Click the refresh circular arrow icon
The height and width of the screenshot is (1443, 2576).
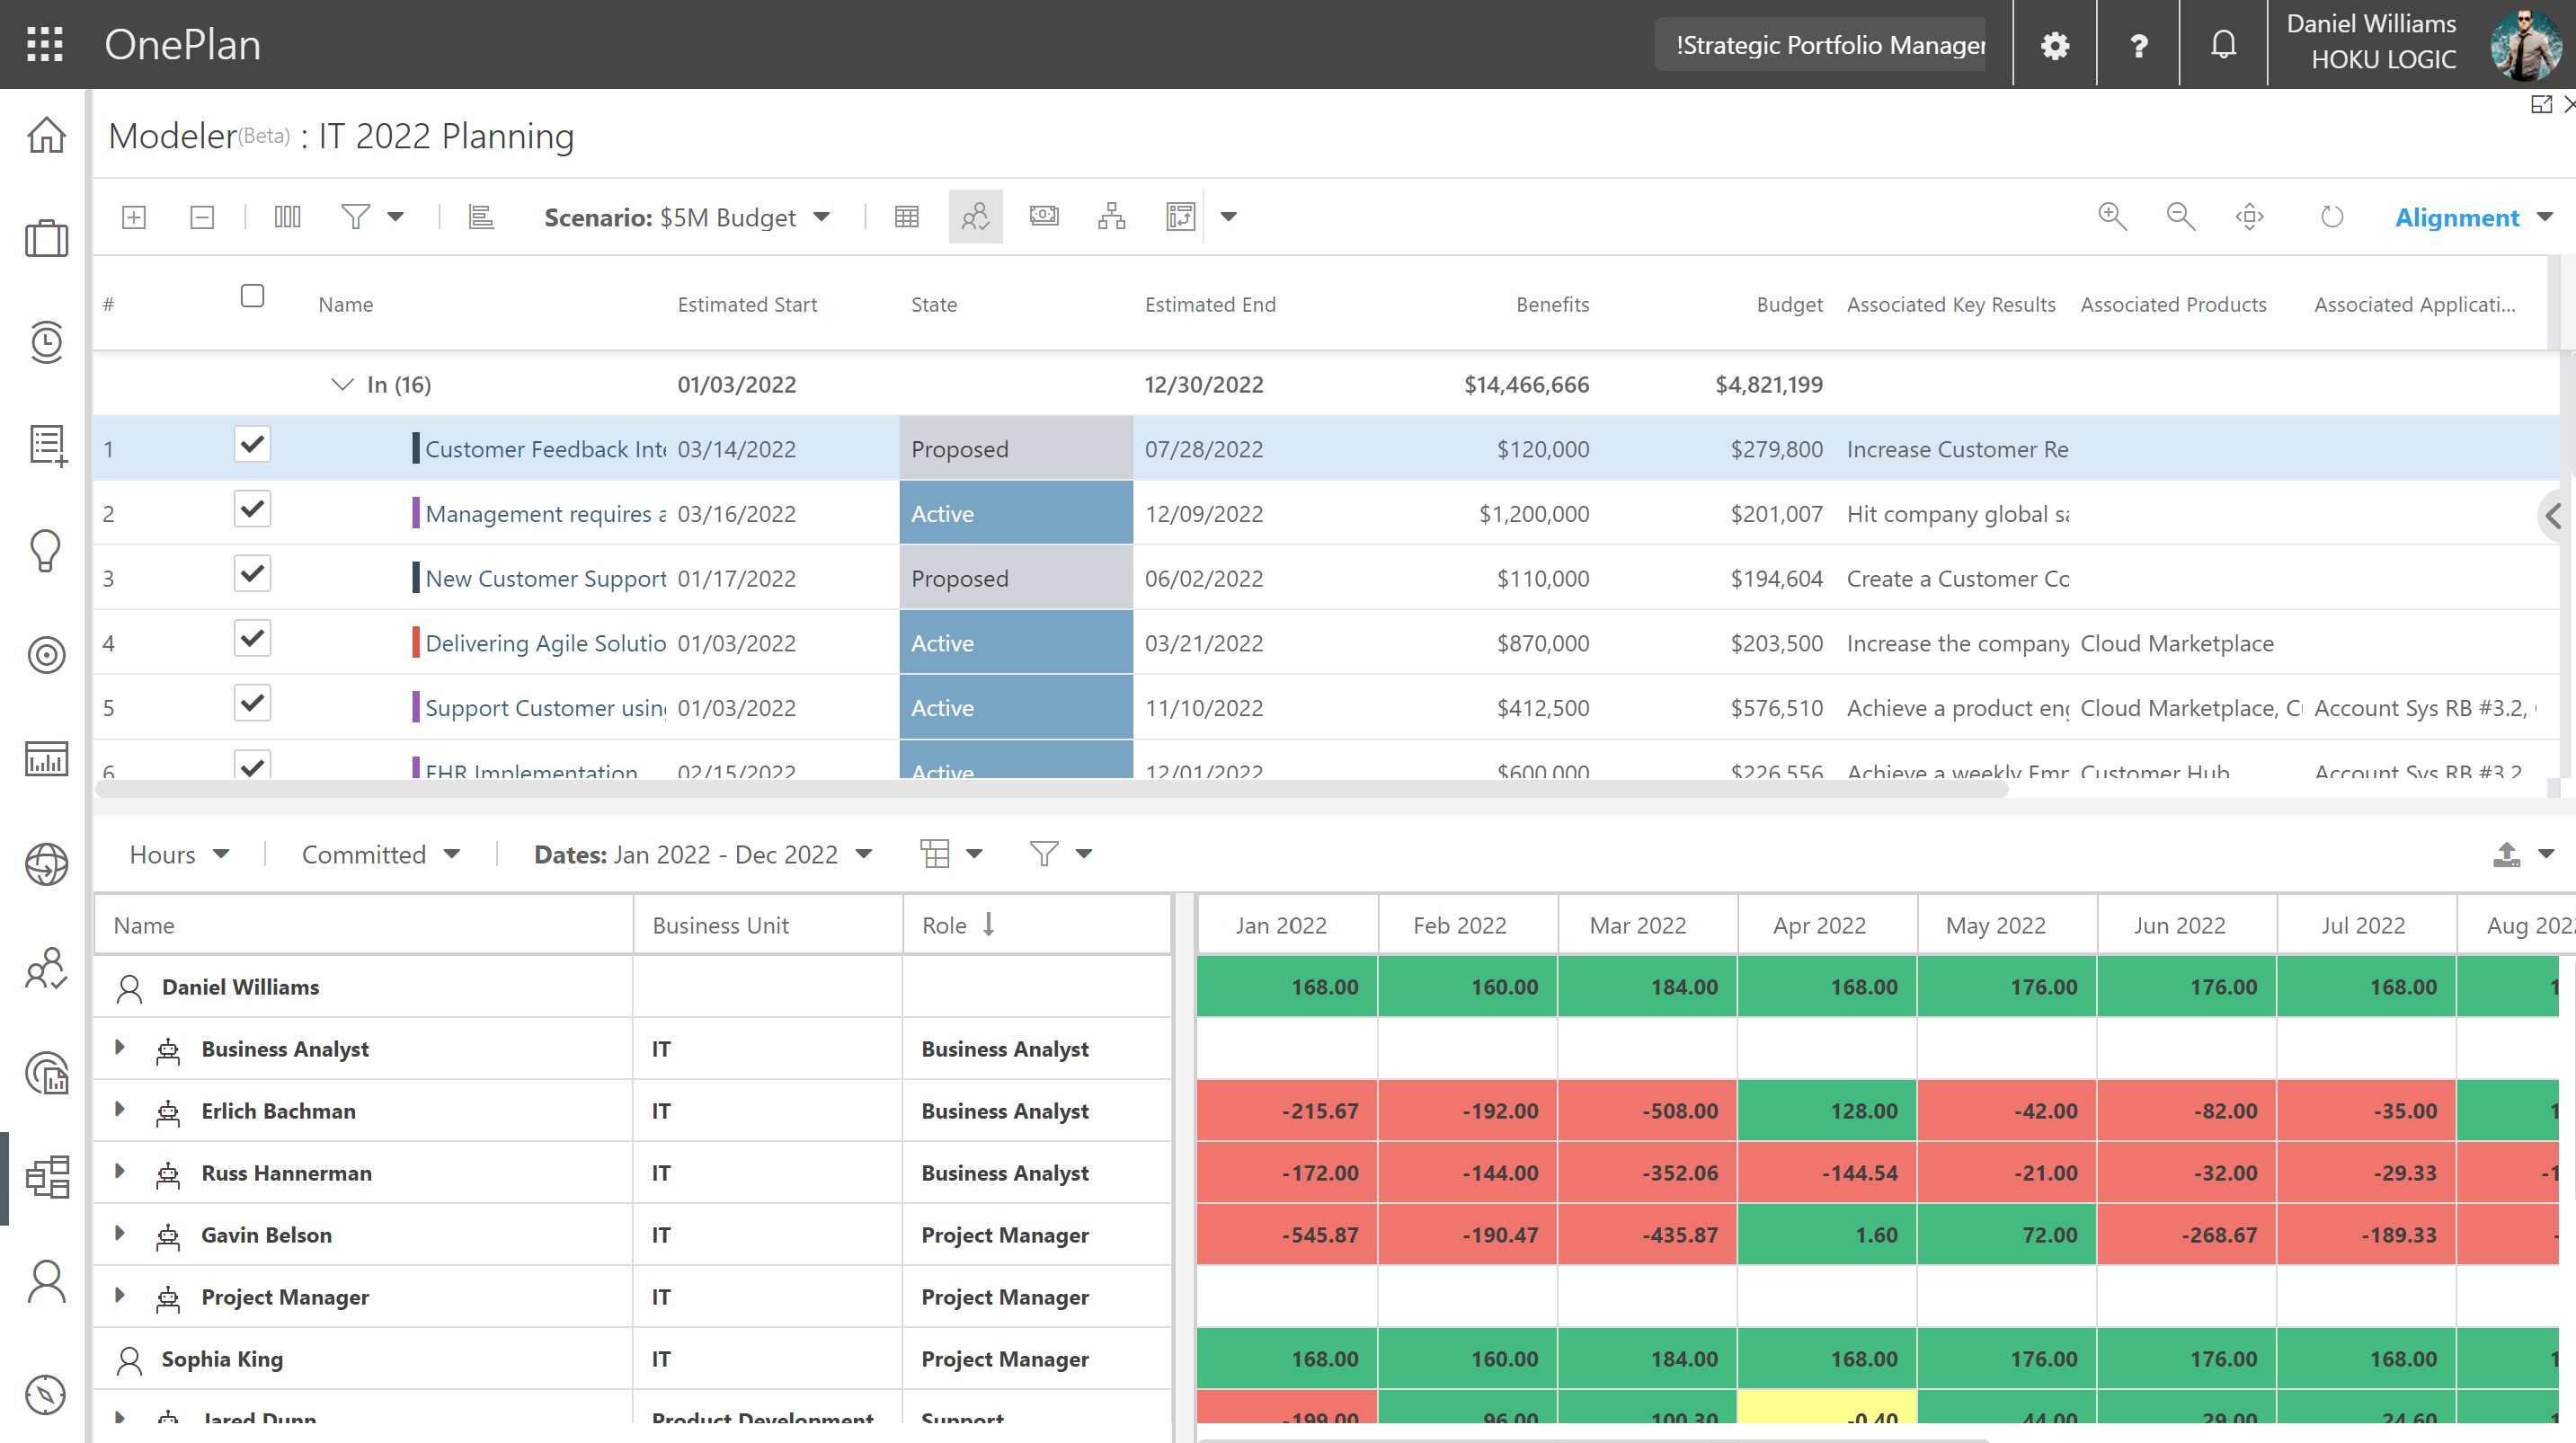click(2331, 216)
